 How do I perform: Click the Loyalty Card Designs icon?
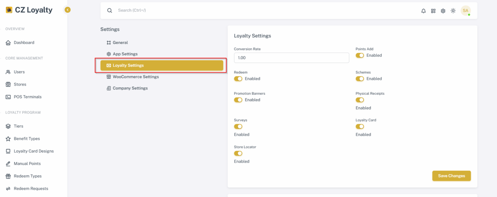click(x=8, y=151)
